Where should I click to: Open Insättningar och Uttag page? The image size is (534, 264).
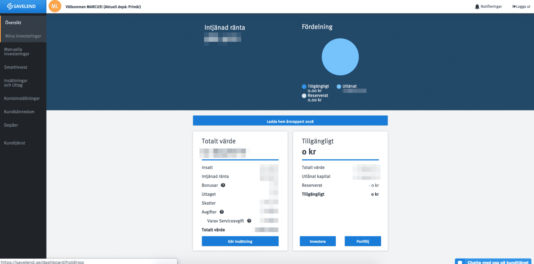pos(16,83)
